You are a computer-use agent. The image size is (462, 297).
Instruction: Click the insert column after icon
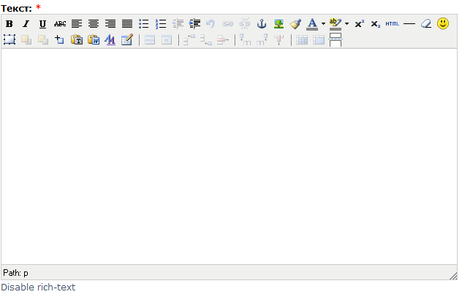[262, 39]
